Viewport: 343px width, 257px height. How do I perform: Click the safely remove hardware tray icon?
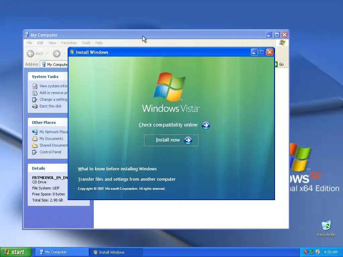tap(312, 252)
